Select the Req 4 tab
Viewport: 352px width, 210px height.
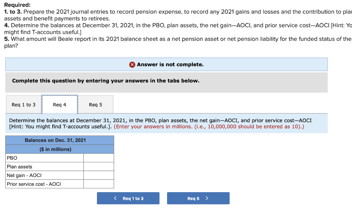pos(60,104)
